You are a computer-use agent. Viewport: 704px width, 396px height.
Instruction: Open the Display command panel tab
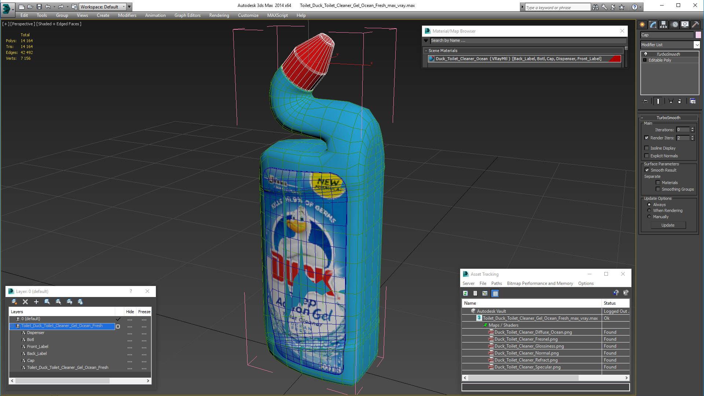[685, 25]
